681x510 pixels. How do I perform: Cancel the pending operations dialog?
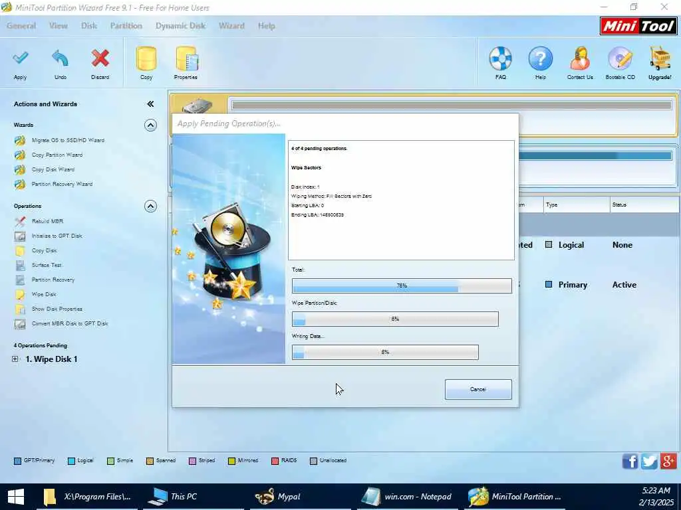tap(478, 389)
